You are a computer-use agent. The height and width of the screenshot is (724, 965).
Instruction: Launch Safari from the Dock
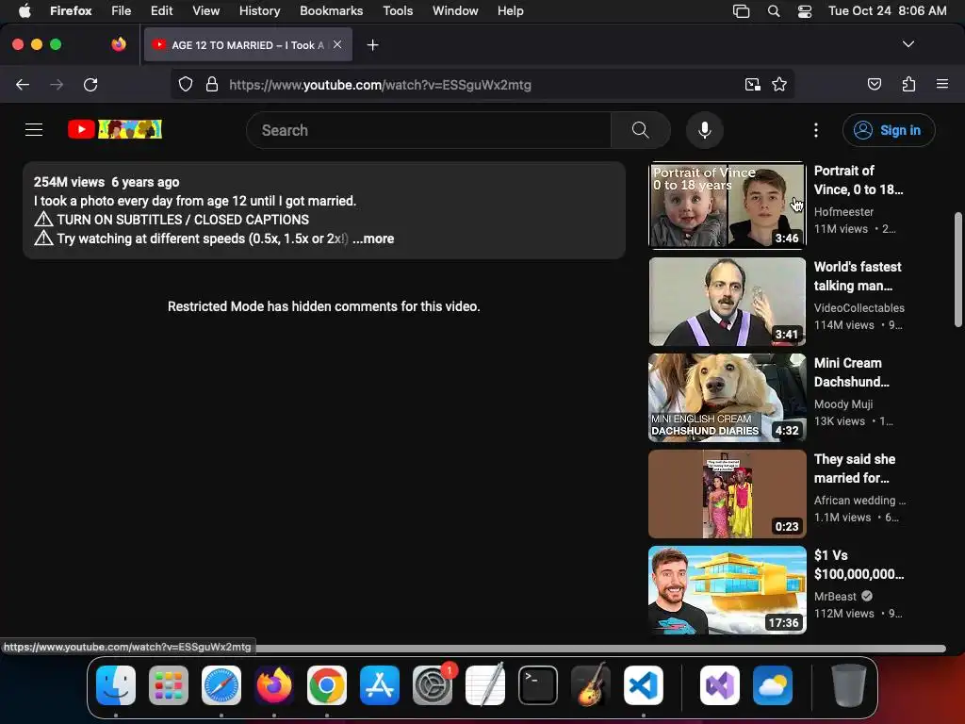coord(221,685)
